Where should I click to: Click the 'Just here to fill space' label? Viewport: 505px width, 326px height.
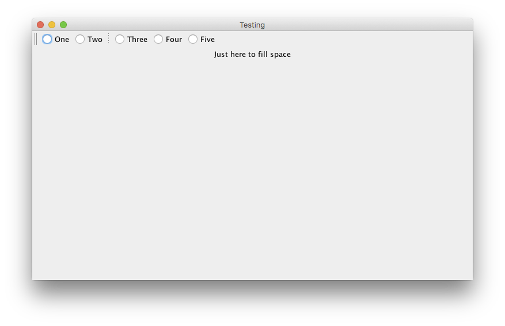click(252, 54)
